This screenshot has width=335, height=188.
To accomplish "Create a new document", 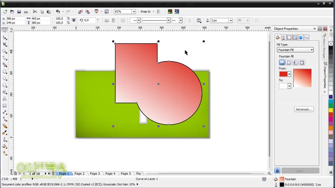I will 5,11.
